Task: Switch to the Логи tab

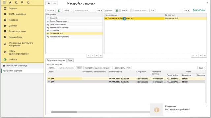Action: [70, 60]
